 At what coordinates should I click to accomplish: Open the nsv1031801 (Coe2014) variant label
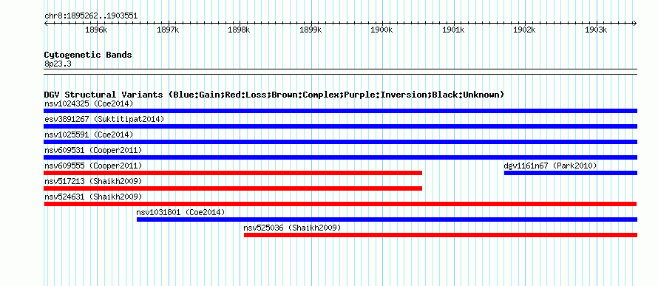coord(180,212)
